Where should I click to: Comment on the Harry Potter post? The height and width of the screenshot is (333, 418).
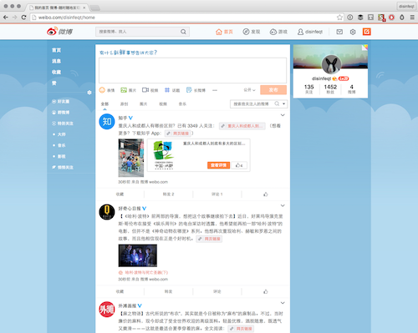click(217, 291)
